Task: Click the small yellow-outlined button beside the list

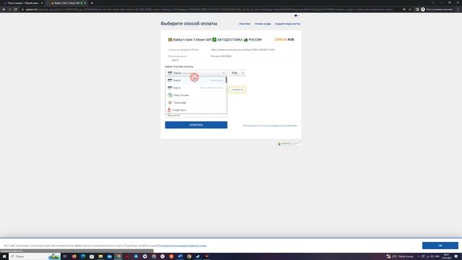Action: [x=237, y=90]
